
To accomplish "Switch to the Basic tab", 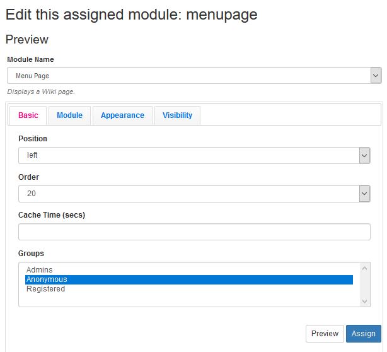I will click(28, 115).
